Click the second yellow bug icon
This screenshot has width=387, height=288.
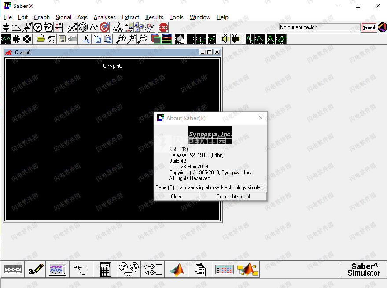click(236, 39)
